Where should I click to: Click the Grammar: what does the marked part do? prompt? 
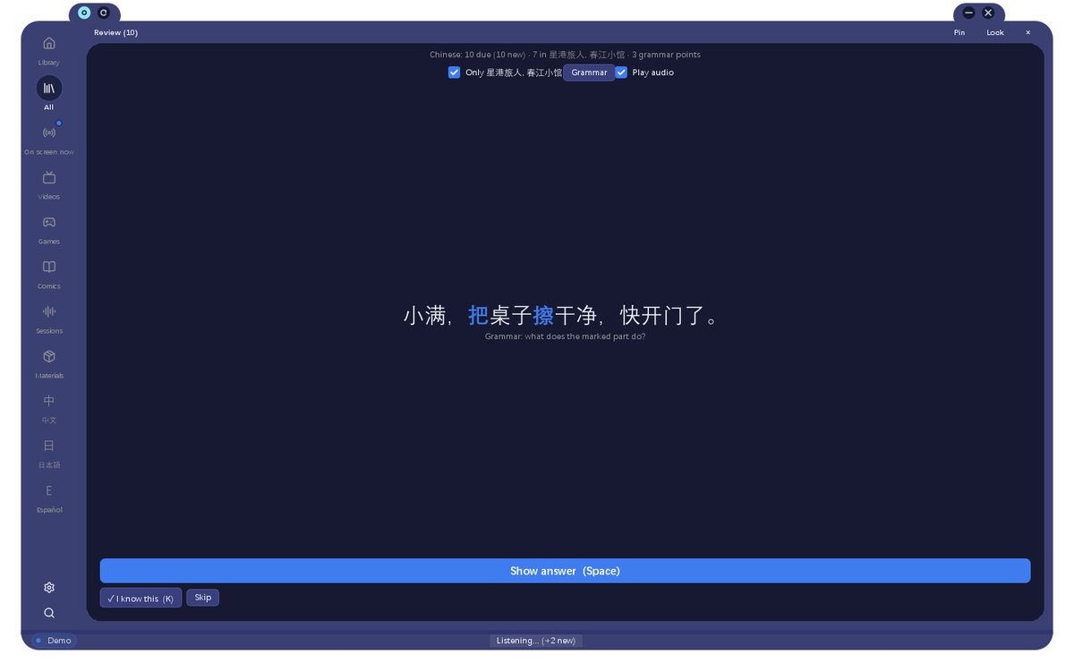tap(565, 336)
